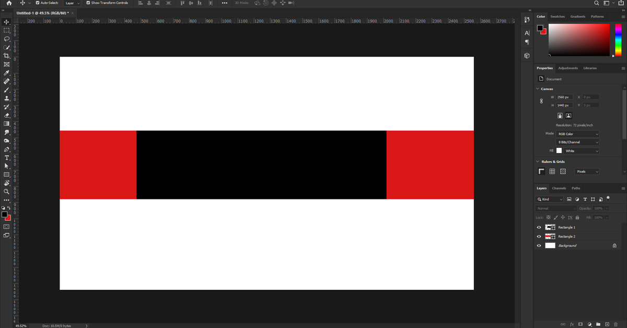Select the Brush tool

coord(7,90)
